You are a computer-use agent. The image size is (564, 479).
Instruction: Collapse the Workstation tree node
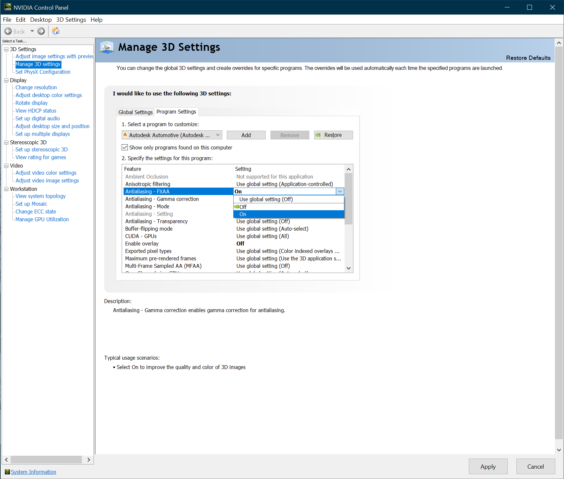tap(6, 189)
